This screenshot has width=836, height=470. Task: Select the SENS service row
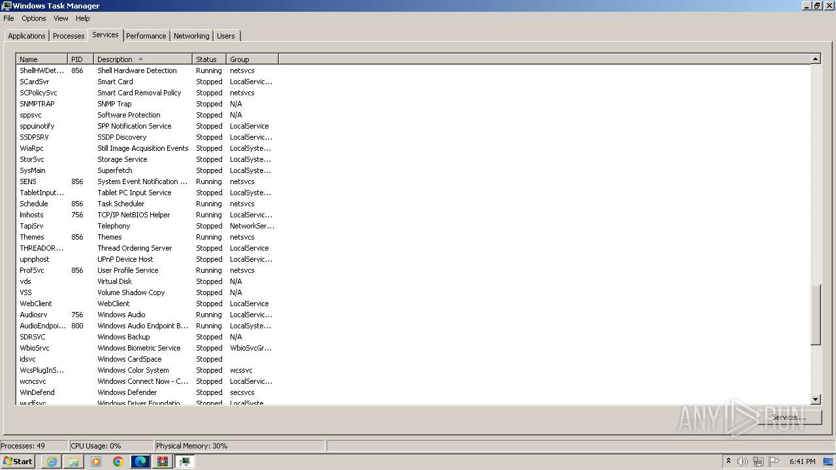pos(148,181)
